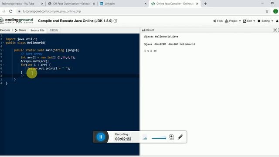Run the code with Execute
The height and width of the screenshot is (157, 279).
point(5,30)
